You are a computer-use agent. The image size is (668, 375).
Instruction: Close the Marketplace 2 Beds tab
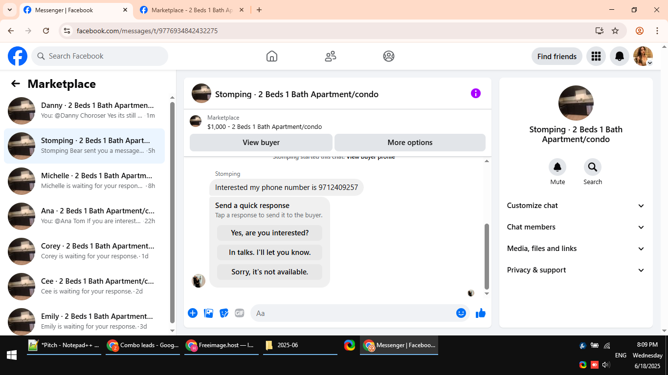click(x=241, y=10)
